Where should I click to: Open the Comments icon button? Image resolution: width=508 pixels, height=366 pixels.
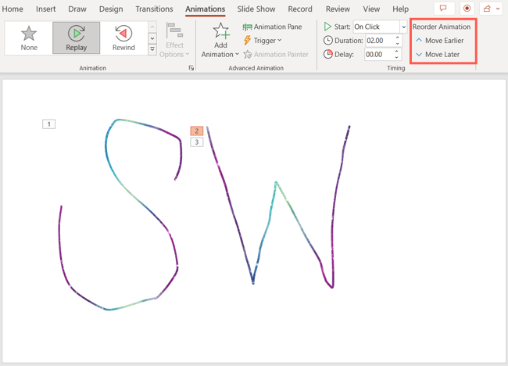click(x=443, y=9)
